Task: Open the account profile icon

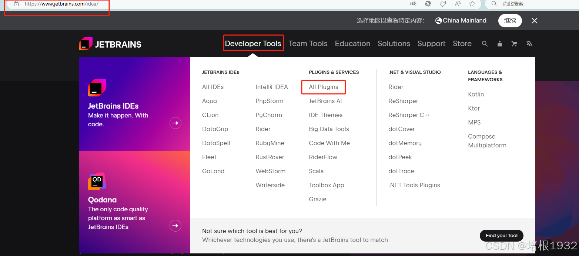Action: coord(500,44)
